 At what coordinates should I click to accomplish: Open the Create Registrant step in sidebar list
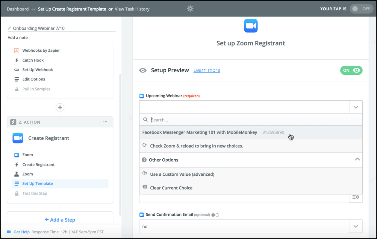click(x=38, y=165)
